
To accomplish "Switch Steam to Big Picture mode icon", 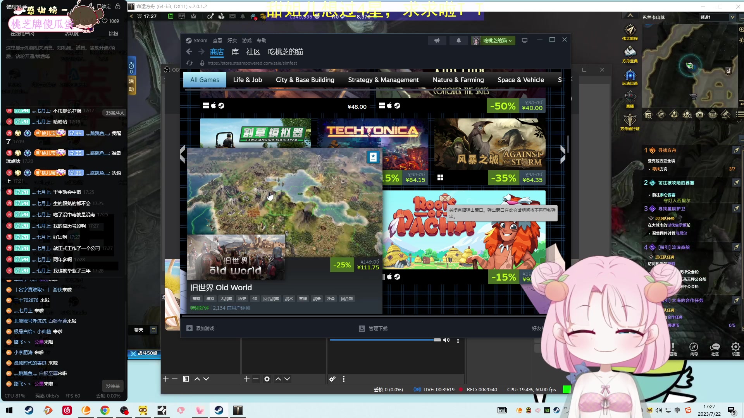I will coord(525,41).
